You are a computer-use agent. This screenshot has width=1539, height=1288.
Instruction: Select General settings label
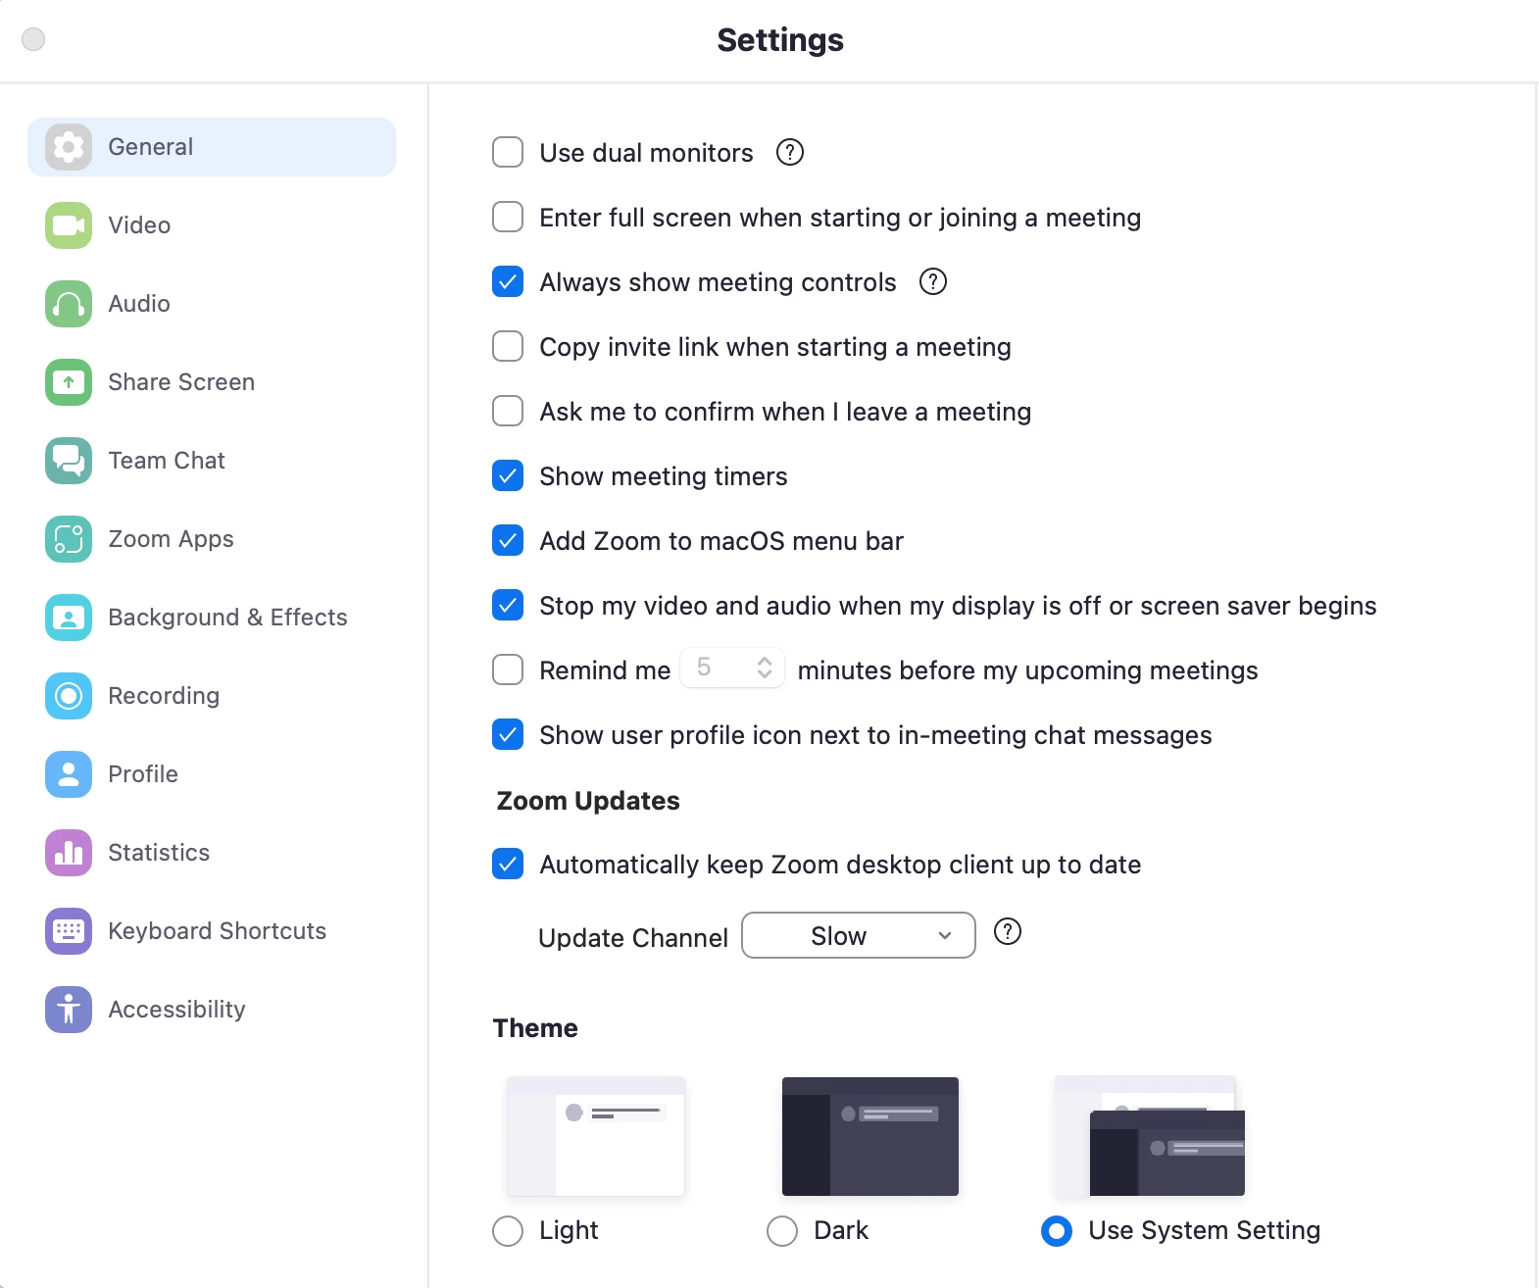[x=150, y=147]
